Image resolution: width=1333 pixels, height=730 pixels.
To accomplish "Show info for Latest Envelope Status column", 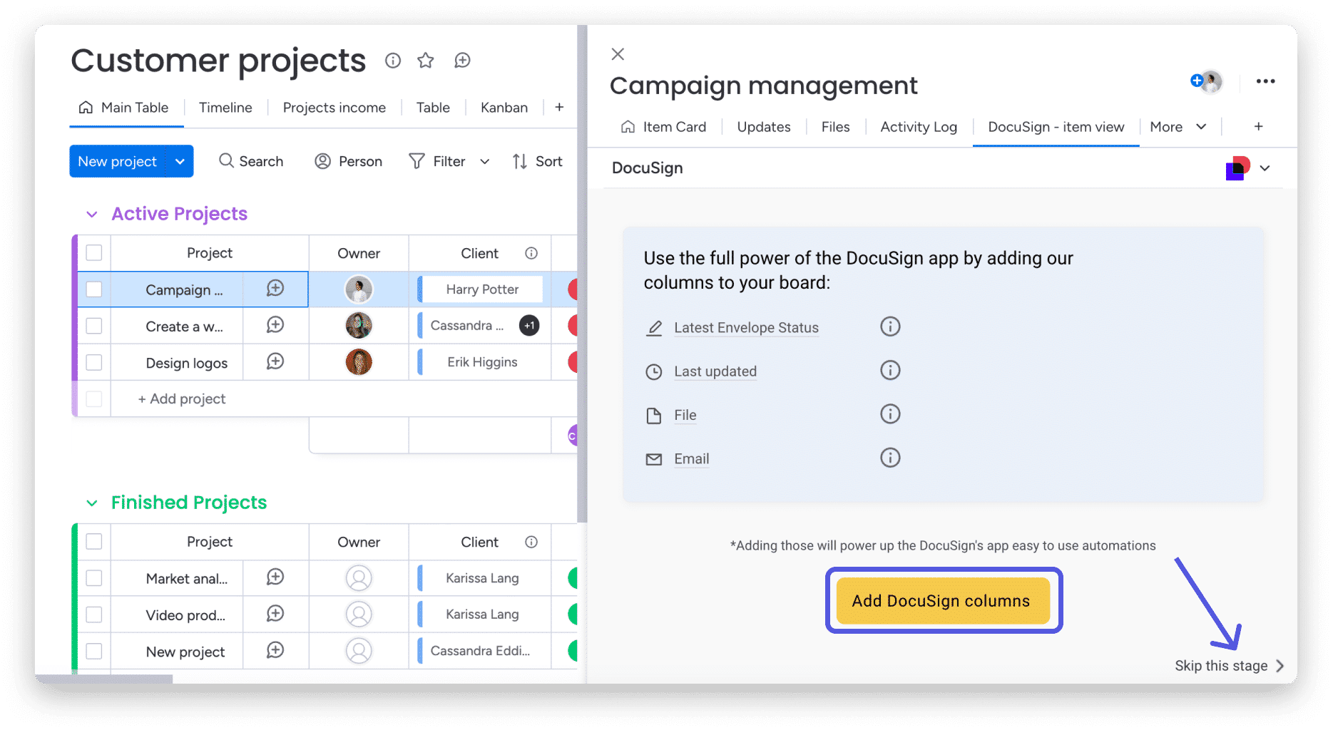I will point(890,327).
